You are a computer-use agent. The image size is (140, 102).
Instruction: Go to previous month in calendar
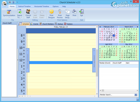(x=100, y=27)
